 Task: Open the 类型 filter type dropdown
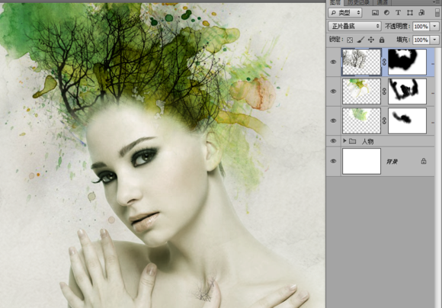(345, 12)
